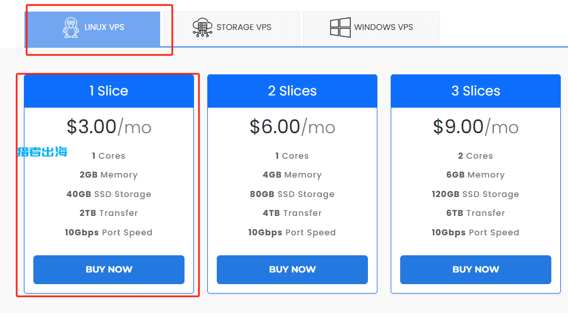Viewport: 568px width, 313px height.
Task: Click the Storage VPS cloud server icon
Action: click(202, 28)
